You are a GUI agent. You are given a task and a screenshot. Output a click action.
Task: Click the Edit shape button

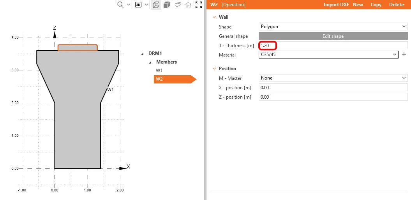pos(333,36)
